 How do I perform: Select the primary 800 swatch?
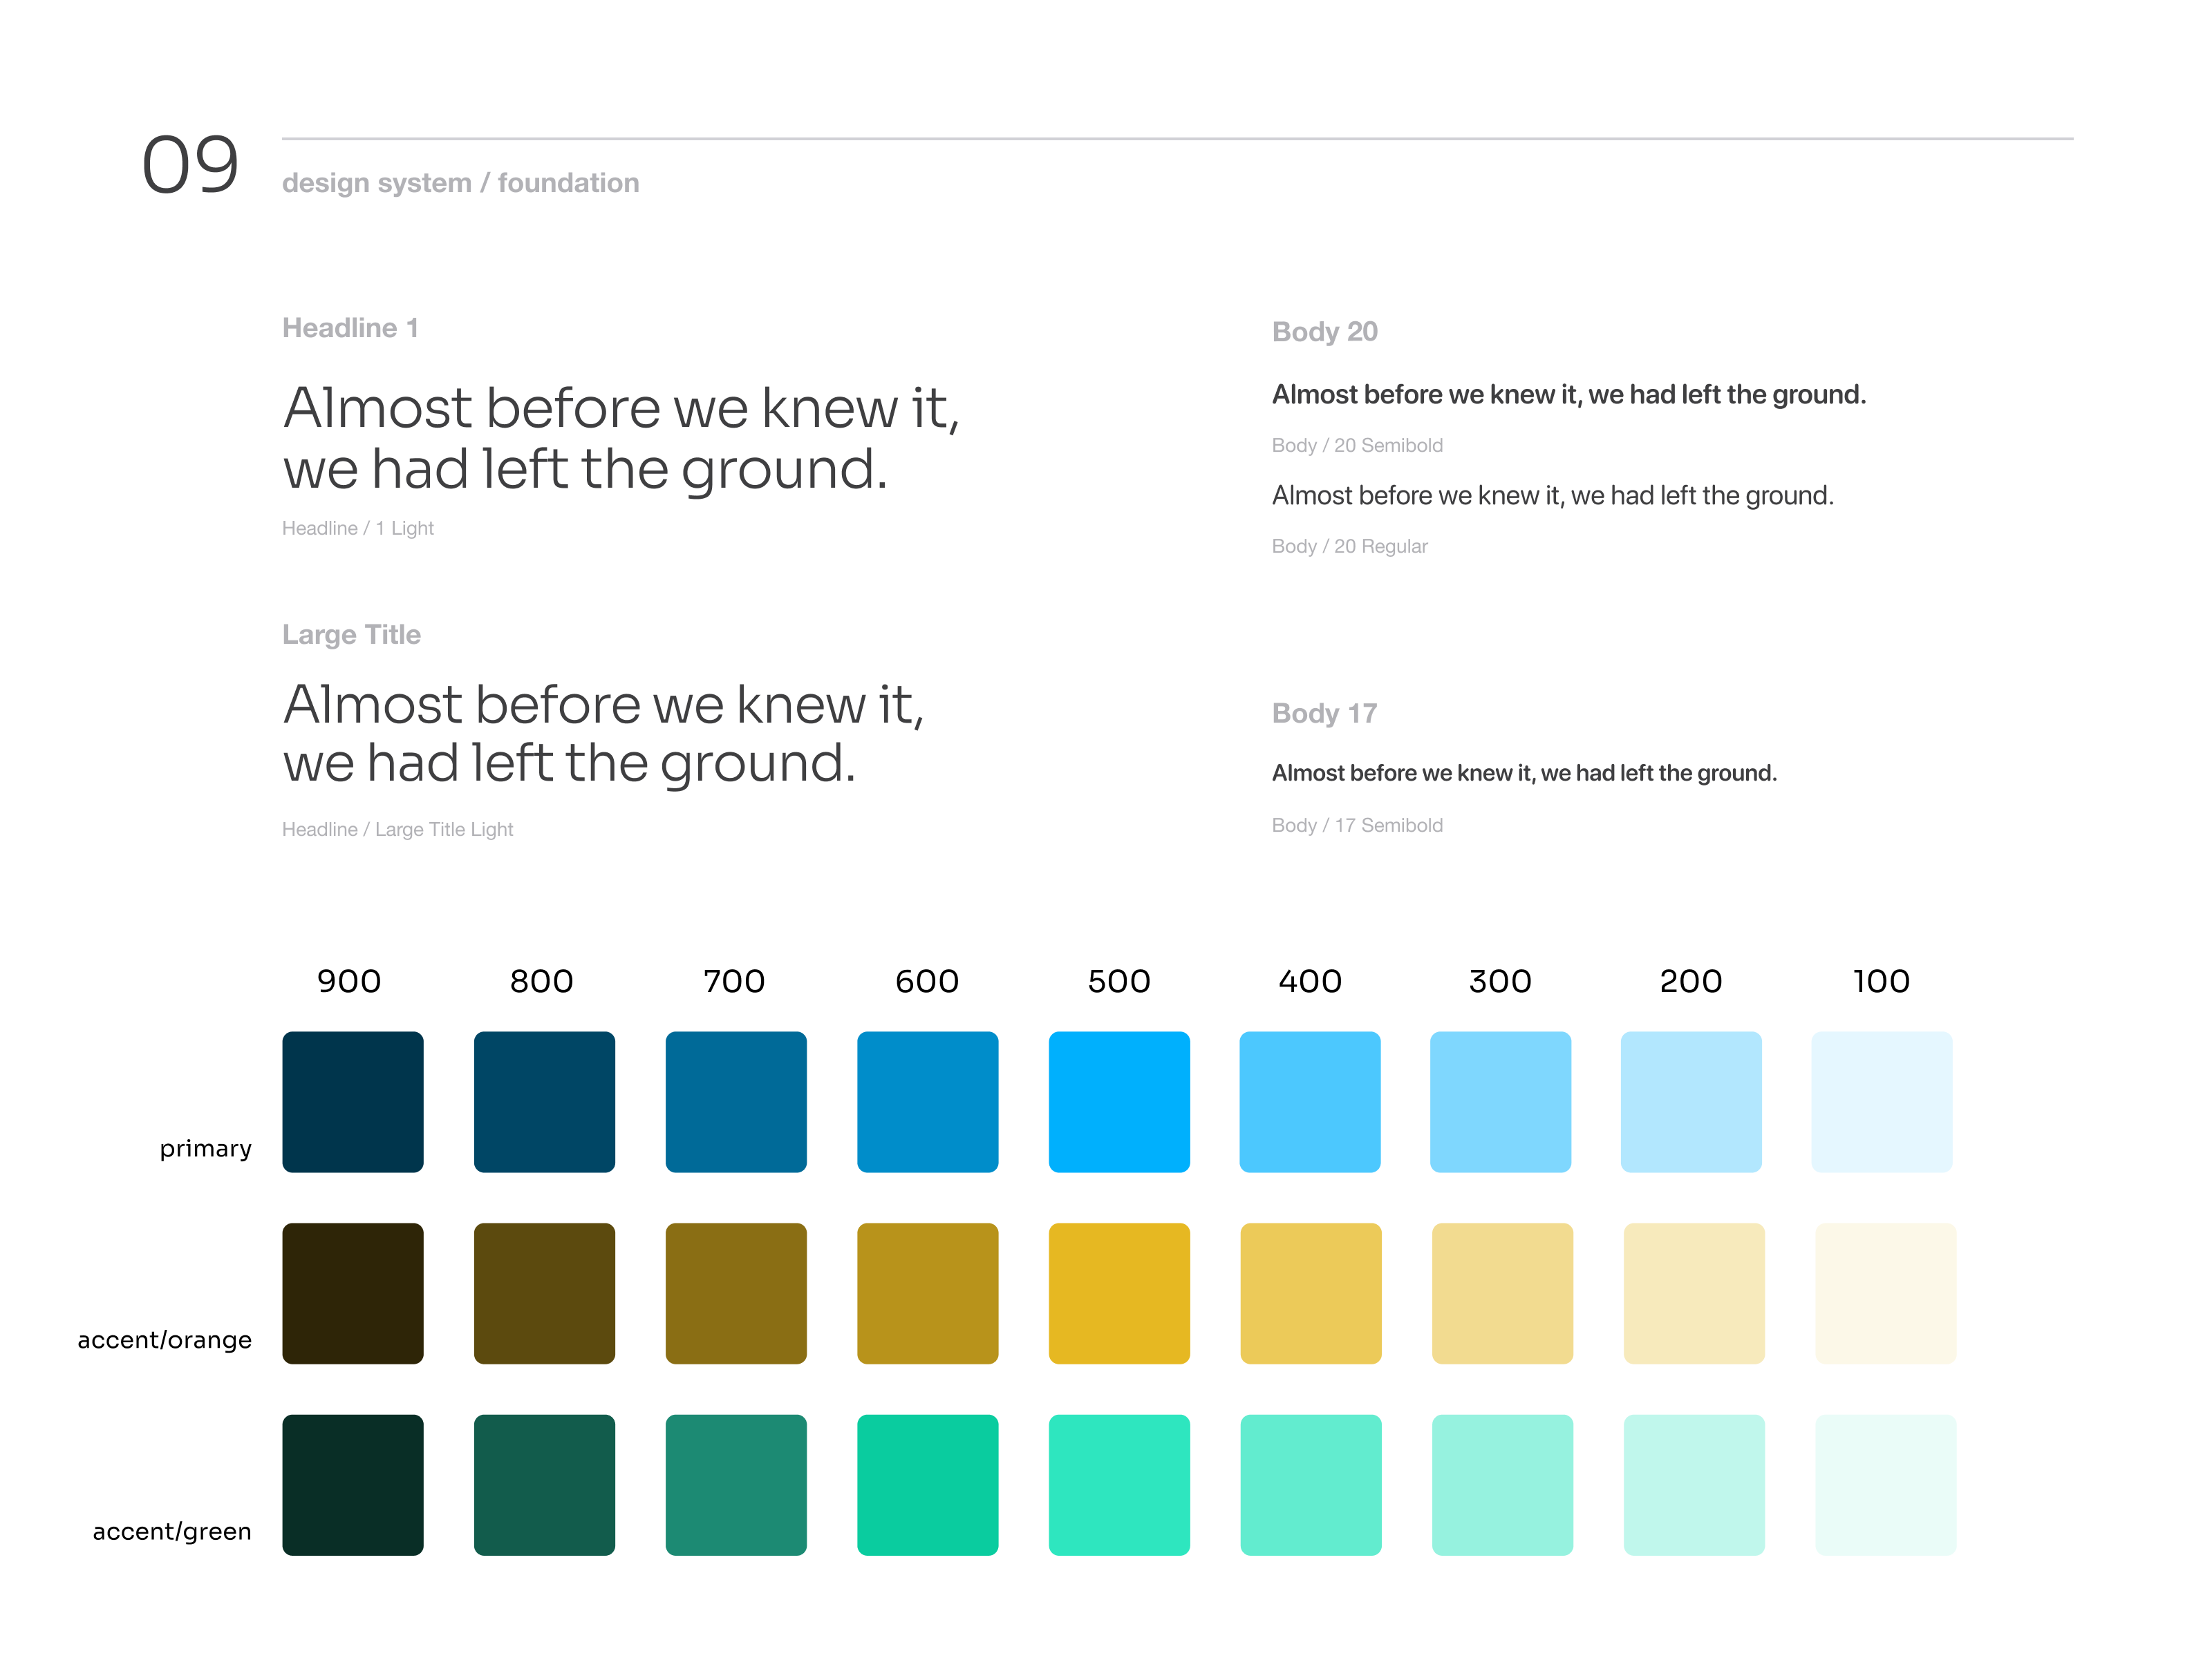click(x=544, y=1101)
